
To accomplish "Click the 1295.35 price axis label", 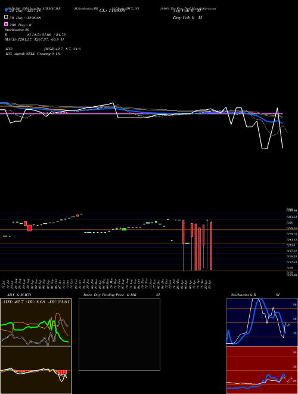I will click(x=292, y=229).
